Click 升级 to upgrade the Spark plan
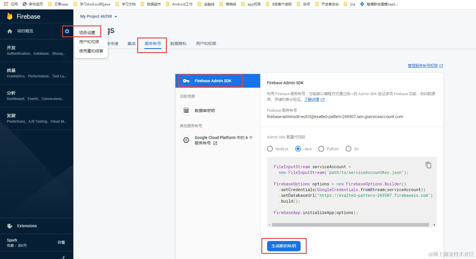Image resolution: width=476 pixels, height=259 pixels. coord(61,242)
